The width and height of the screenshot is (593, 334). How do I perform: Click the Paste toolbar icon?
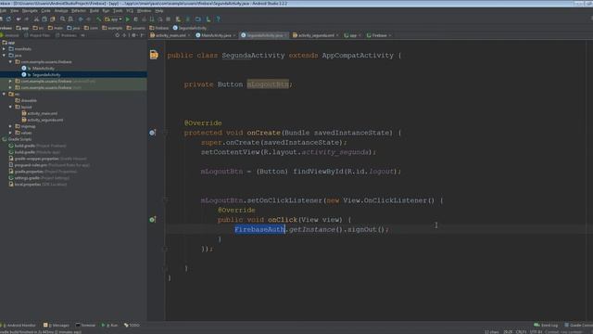(53, 19)
